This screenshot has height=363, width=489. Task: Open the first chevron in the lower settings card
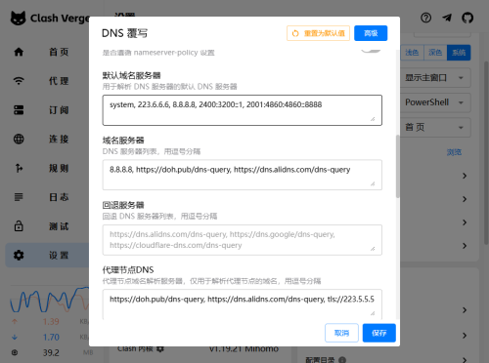click(465, 310)
